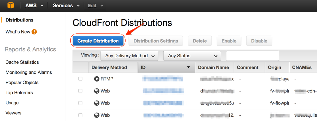Click the Enable button

pyautogui.click(x=229, y=41)
